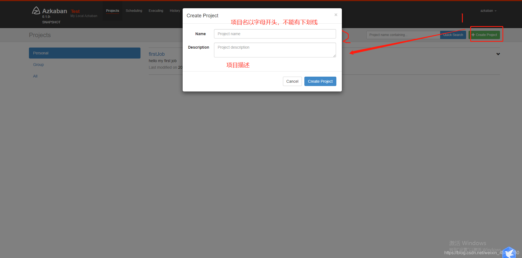Close the Create Project dialog with X
The image size is (522, 258).
[336, 15]
